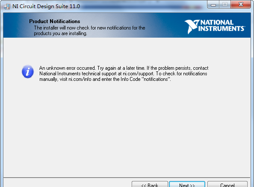Click the installer will now check subtitle

pyautogui.click(x=89, y=31)
